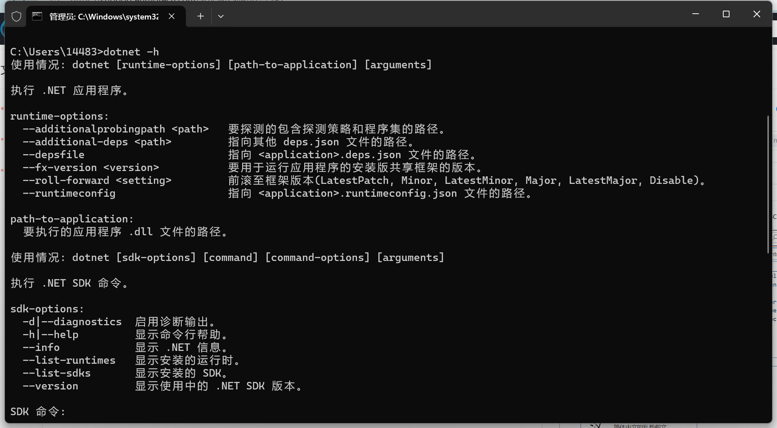The height and width of the screenshot is (428, 777).
Task: Click the command prompt icon on the tab
Action: [37, 16]
